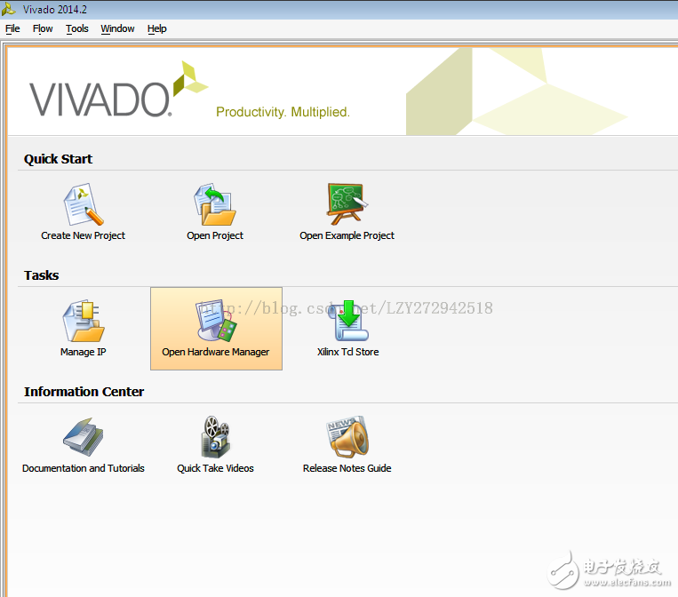Image resolution: width=678 pixels, height=597 pixels.
Task: Select the Manage IP chip icon
Action: click(x=84, y=321)
